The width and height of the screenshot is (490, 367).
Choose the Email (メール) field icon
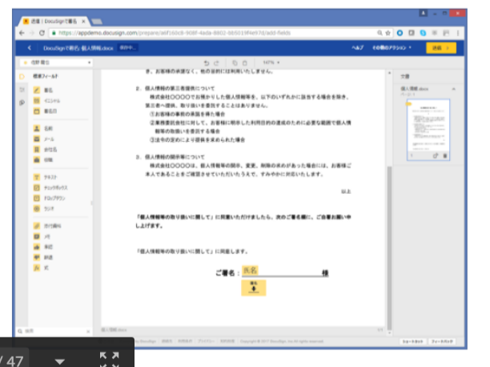click(x=37, y=139)
